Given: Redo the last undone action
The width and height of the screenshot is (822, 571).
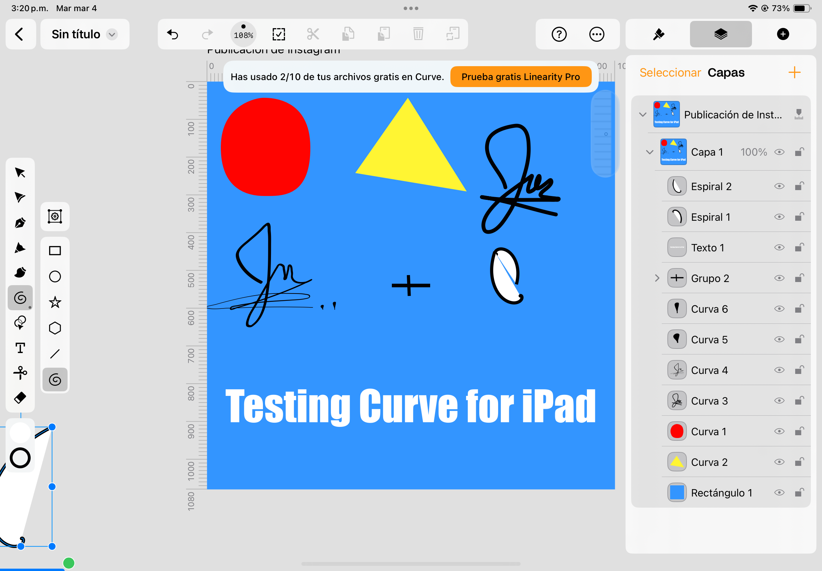Looking at the screenshot, I should click(207, 34).
